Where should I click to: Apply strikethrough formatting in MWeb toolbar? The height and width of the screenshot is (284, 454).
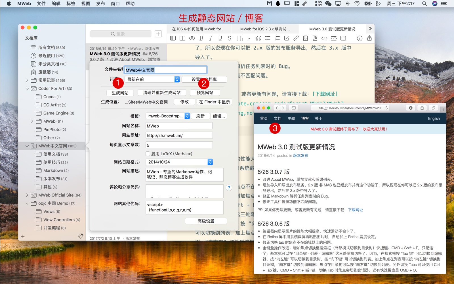(230, 38)
